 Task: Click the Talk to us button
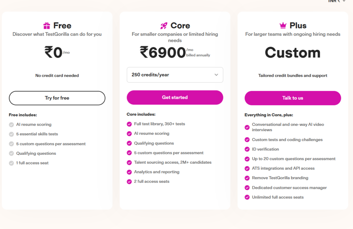pyautogui.click(x=292, y=98)
